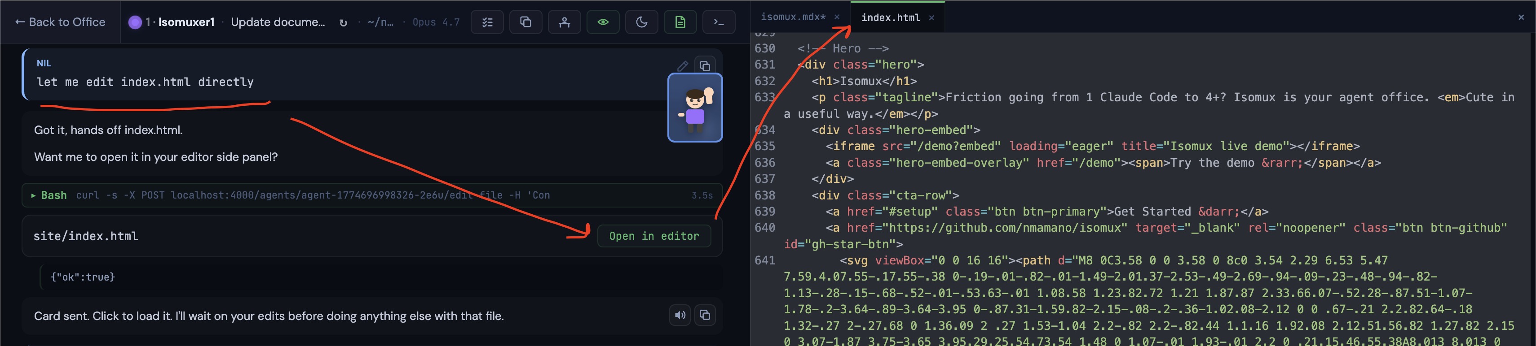Play audio for 'Card sent' message
This screenshot has width=1536, height=346.
[x=680, y=315]
